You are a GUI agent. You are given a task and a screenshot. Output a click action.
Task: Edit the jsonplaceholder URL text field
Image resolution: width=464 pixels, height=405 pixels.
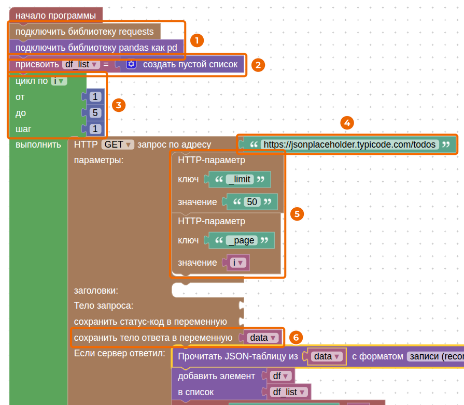pos(349,144)
